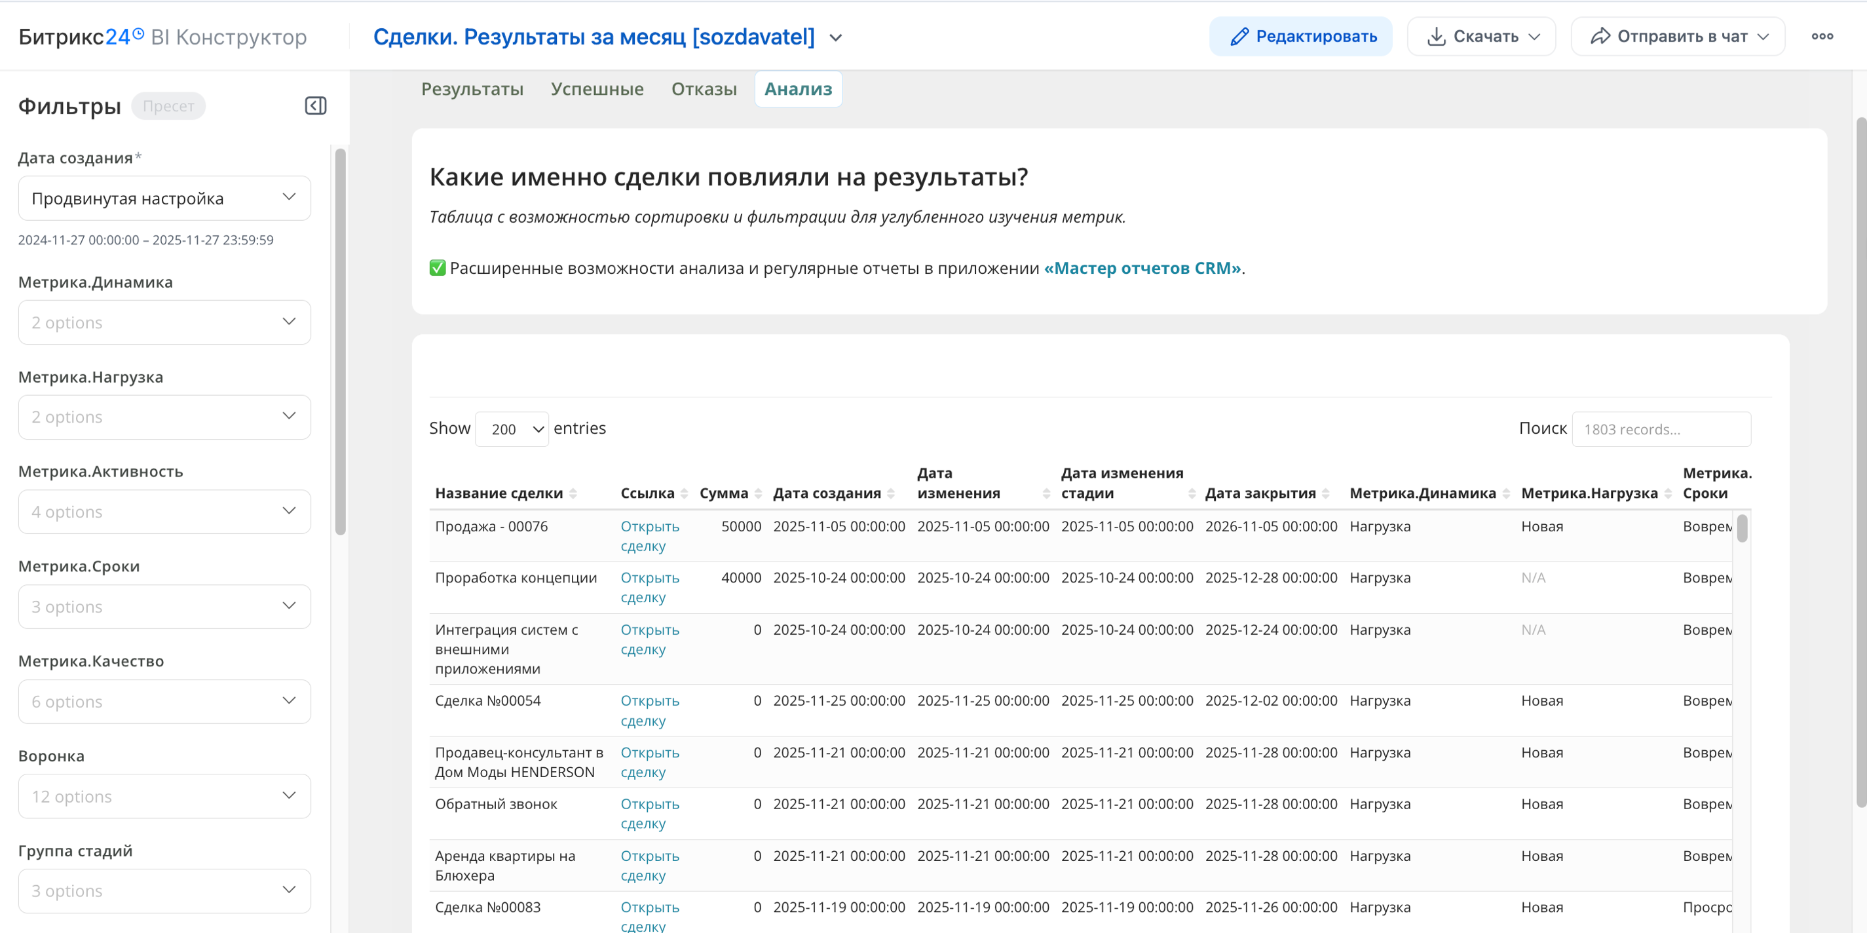Open Скачать download dropdown
The image size is (1867, 933).
coord(1481,36)
